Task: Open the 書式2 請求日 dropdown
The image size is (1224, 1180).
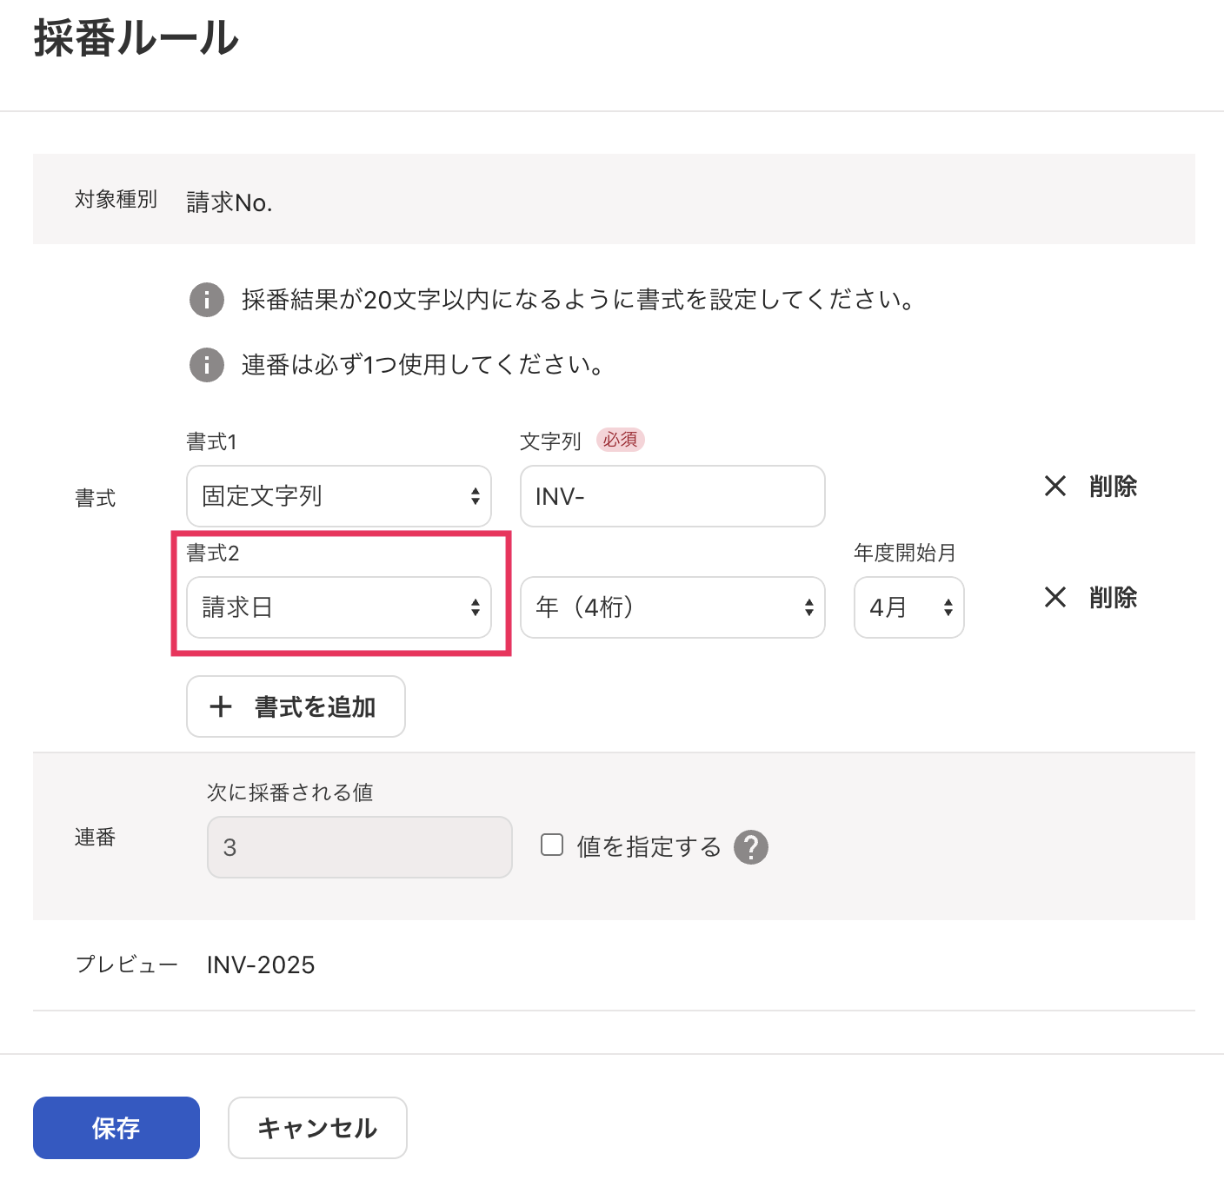Action: tap(339, 607)
